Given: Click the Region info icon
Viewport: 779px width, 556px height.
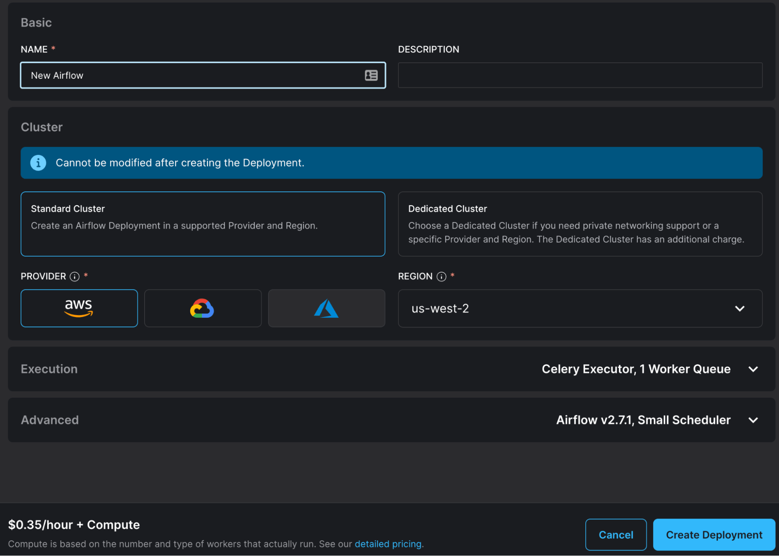Looking at the screenshot, I should (441, 276).
